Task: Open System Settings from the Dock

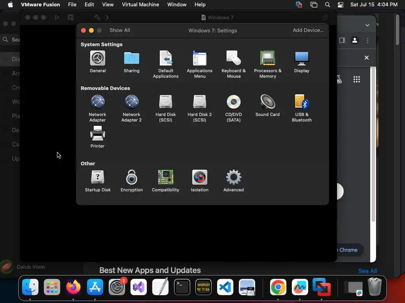Action: pos(117,287)
